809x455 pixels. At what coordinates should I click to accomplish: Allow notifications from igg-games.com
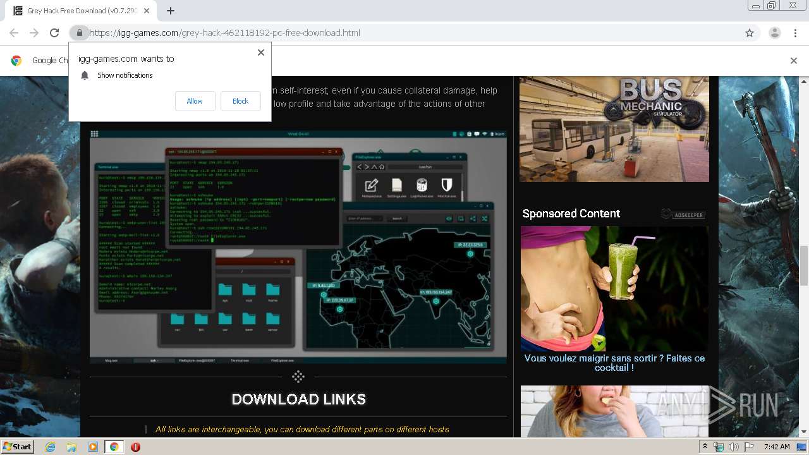[195, 101]
